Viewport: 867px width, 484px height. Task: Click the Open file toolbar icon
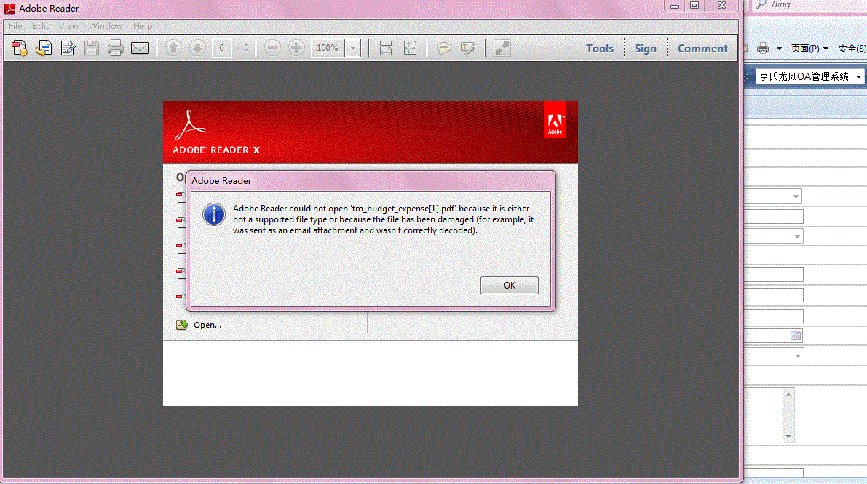(44, 49)
